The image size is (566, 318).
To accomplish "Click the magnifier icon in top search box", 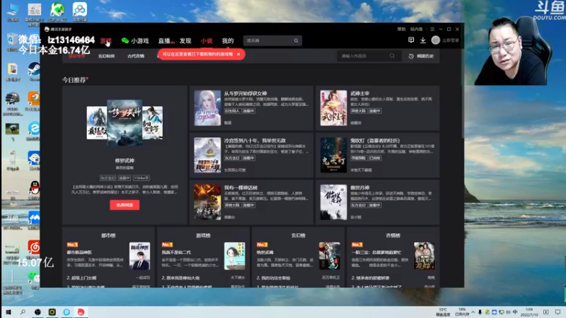I will pyautogui.click(x=296, y=40).
